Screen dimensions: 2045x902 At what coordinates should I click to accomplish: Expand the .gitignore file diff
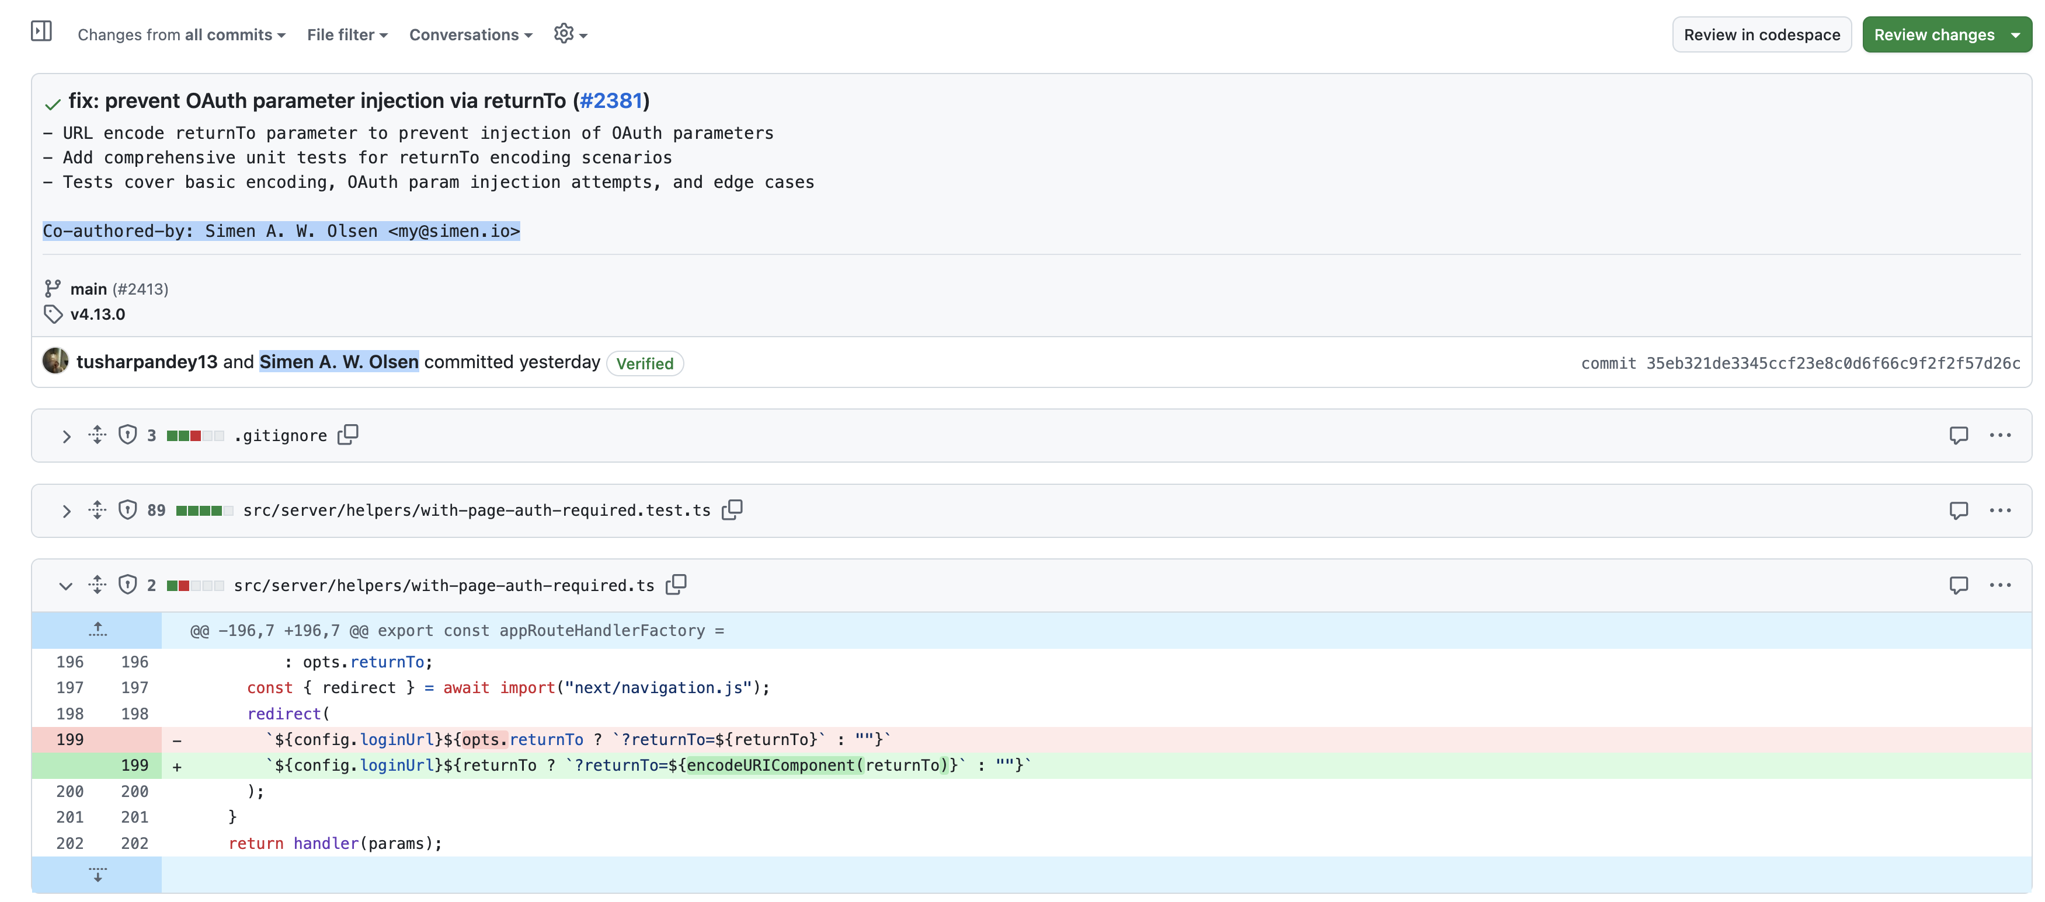[66, 436]
